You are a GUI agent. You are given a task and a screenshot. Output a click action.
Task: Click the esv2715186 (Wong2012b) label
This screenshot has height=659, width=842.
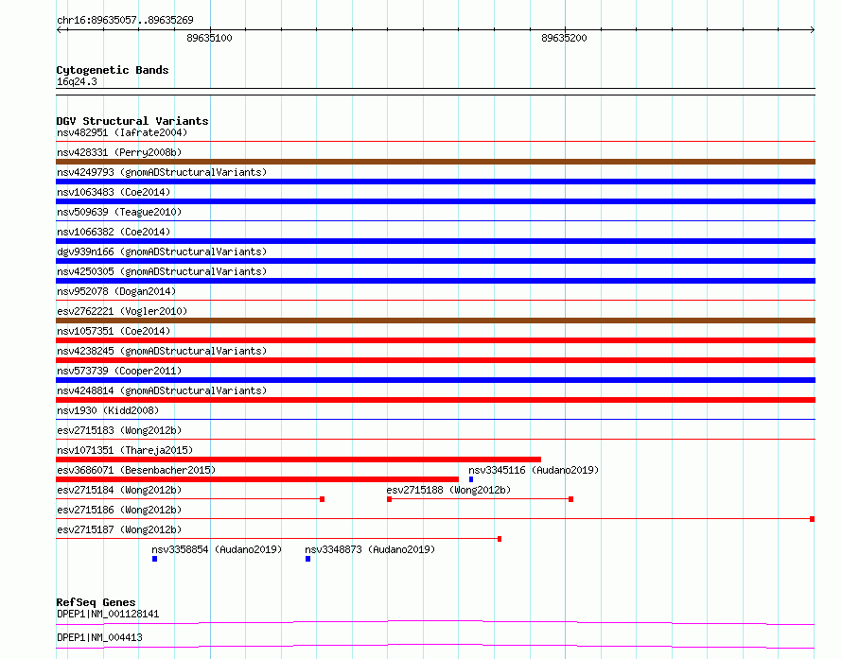coord(119,510)
